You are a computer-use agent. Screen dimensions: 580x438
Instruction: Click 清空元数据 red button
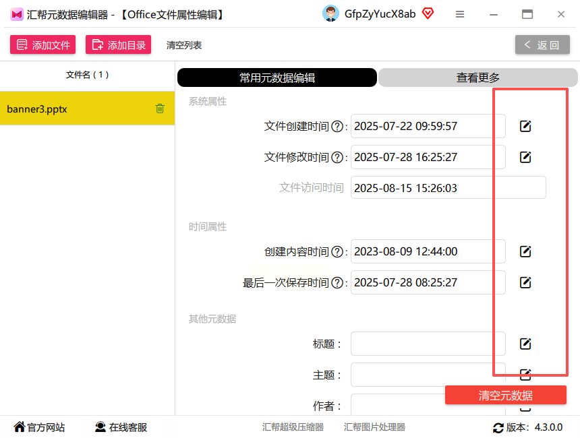point(506,395)
